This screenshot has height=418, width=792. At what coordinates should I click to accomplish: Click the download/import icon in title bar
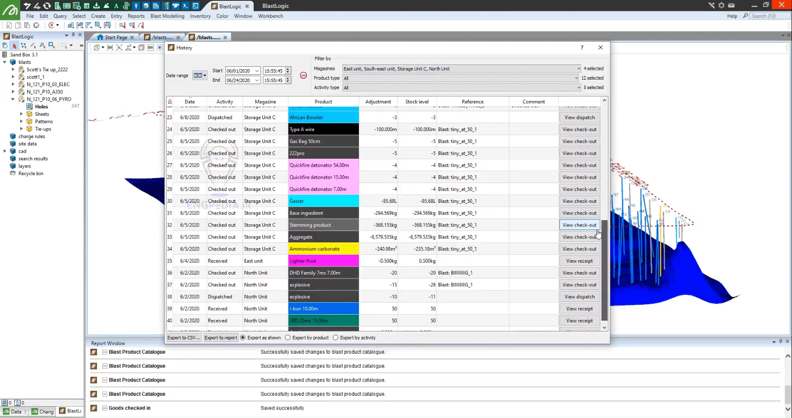click(x=97, y=6)
